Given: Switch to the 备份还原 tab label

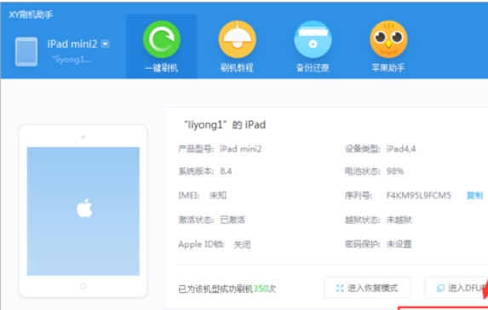Looking at the screenshot, I should click(x=313, y=68).
